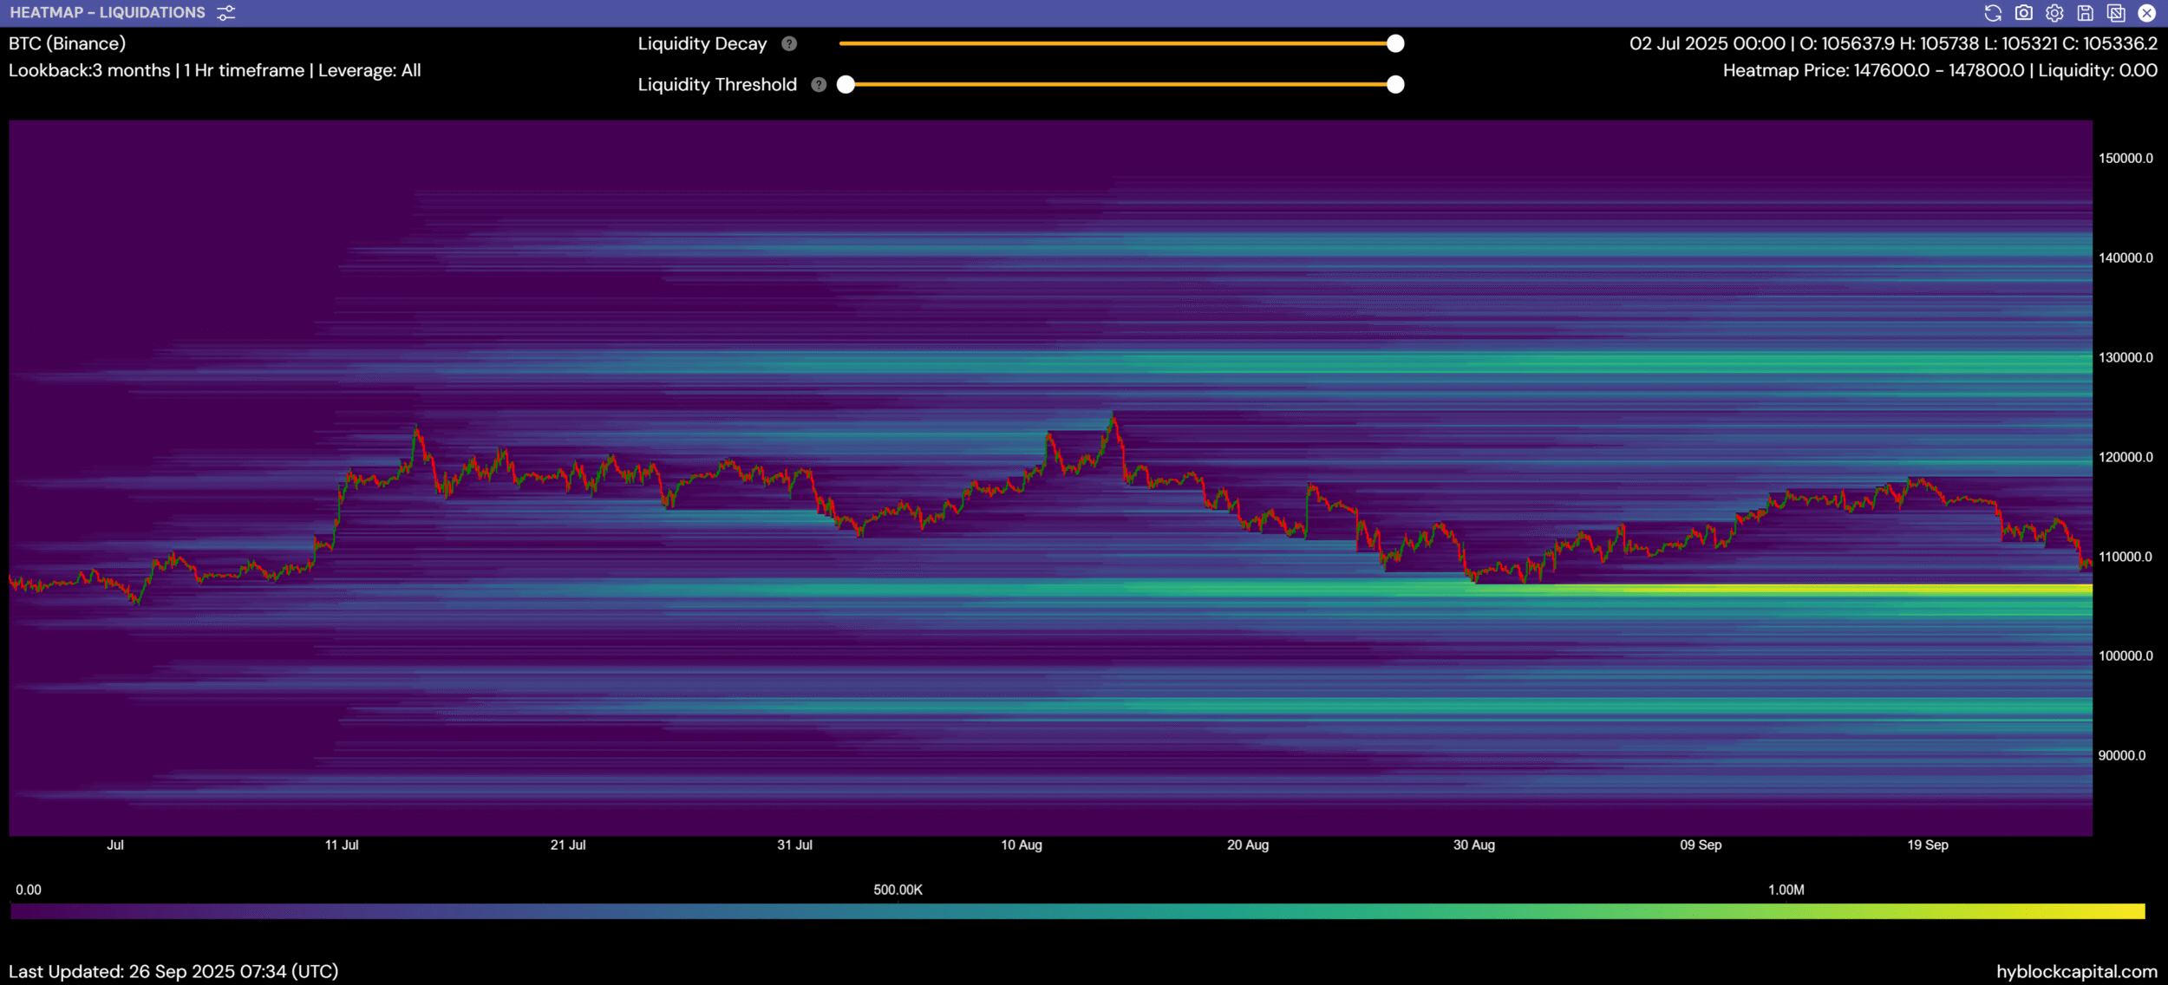This screenshot has width=2168, height=985.
Task: Click the Lookback and timeframe info text
Action: (214, 70)
